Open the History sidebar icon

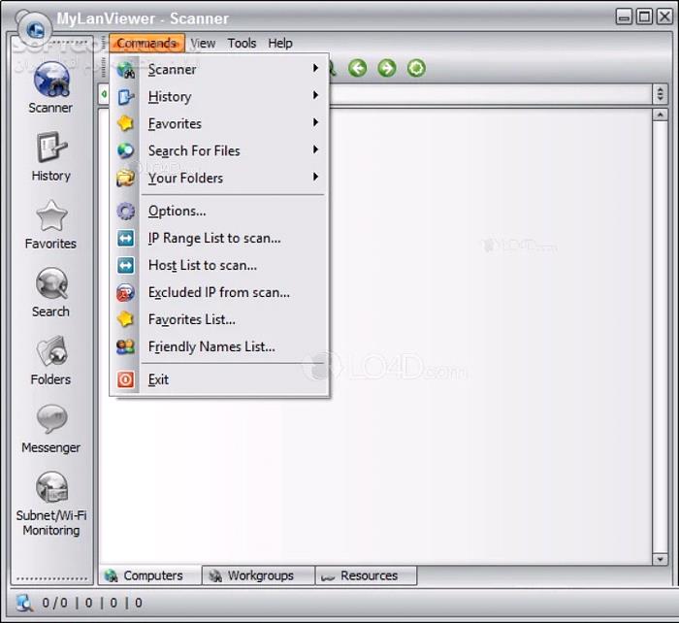[51, 148]
